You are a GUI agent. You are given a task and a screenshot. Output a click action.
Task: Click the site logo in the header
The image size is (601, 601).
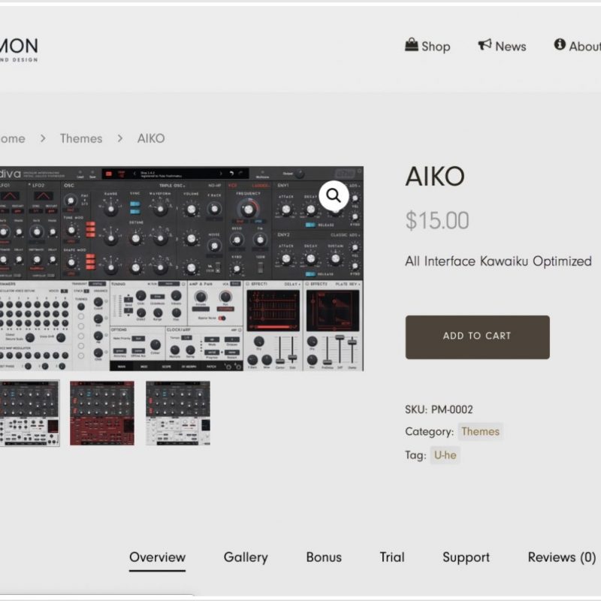click(18, 47)
